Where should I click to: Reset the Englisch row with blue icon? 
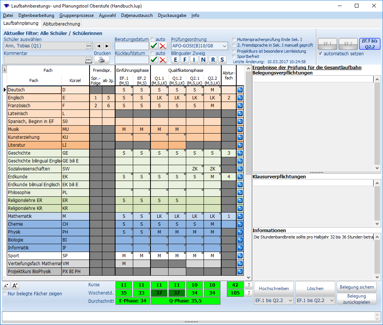[240, 98]
